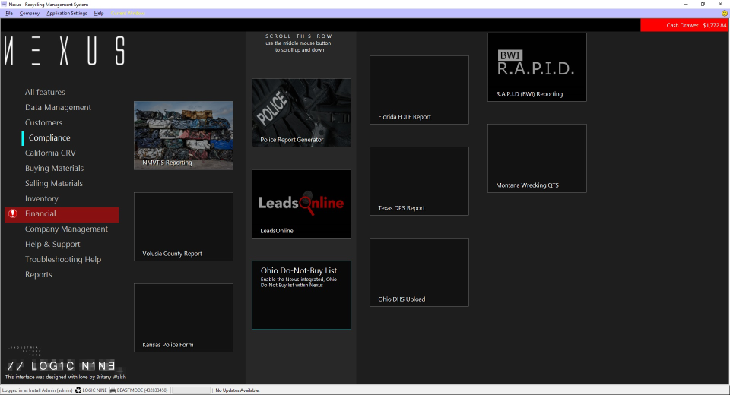Click the Logic Nine status bar icon
The width and height of the screenshot is (730, 395).
point(78,390)
